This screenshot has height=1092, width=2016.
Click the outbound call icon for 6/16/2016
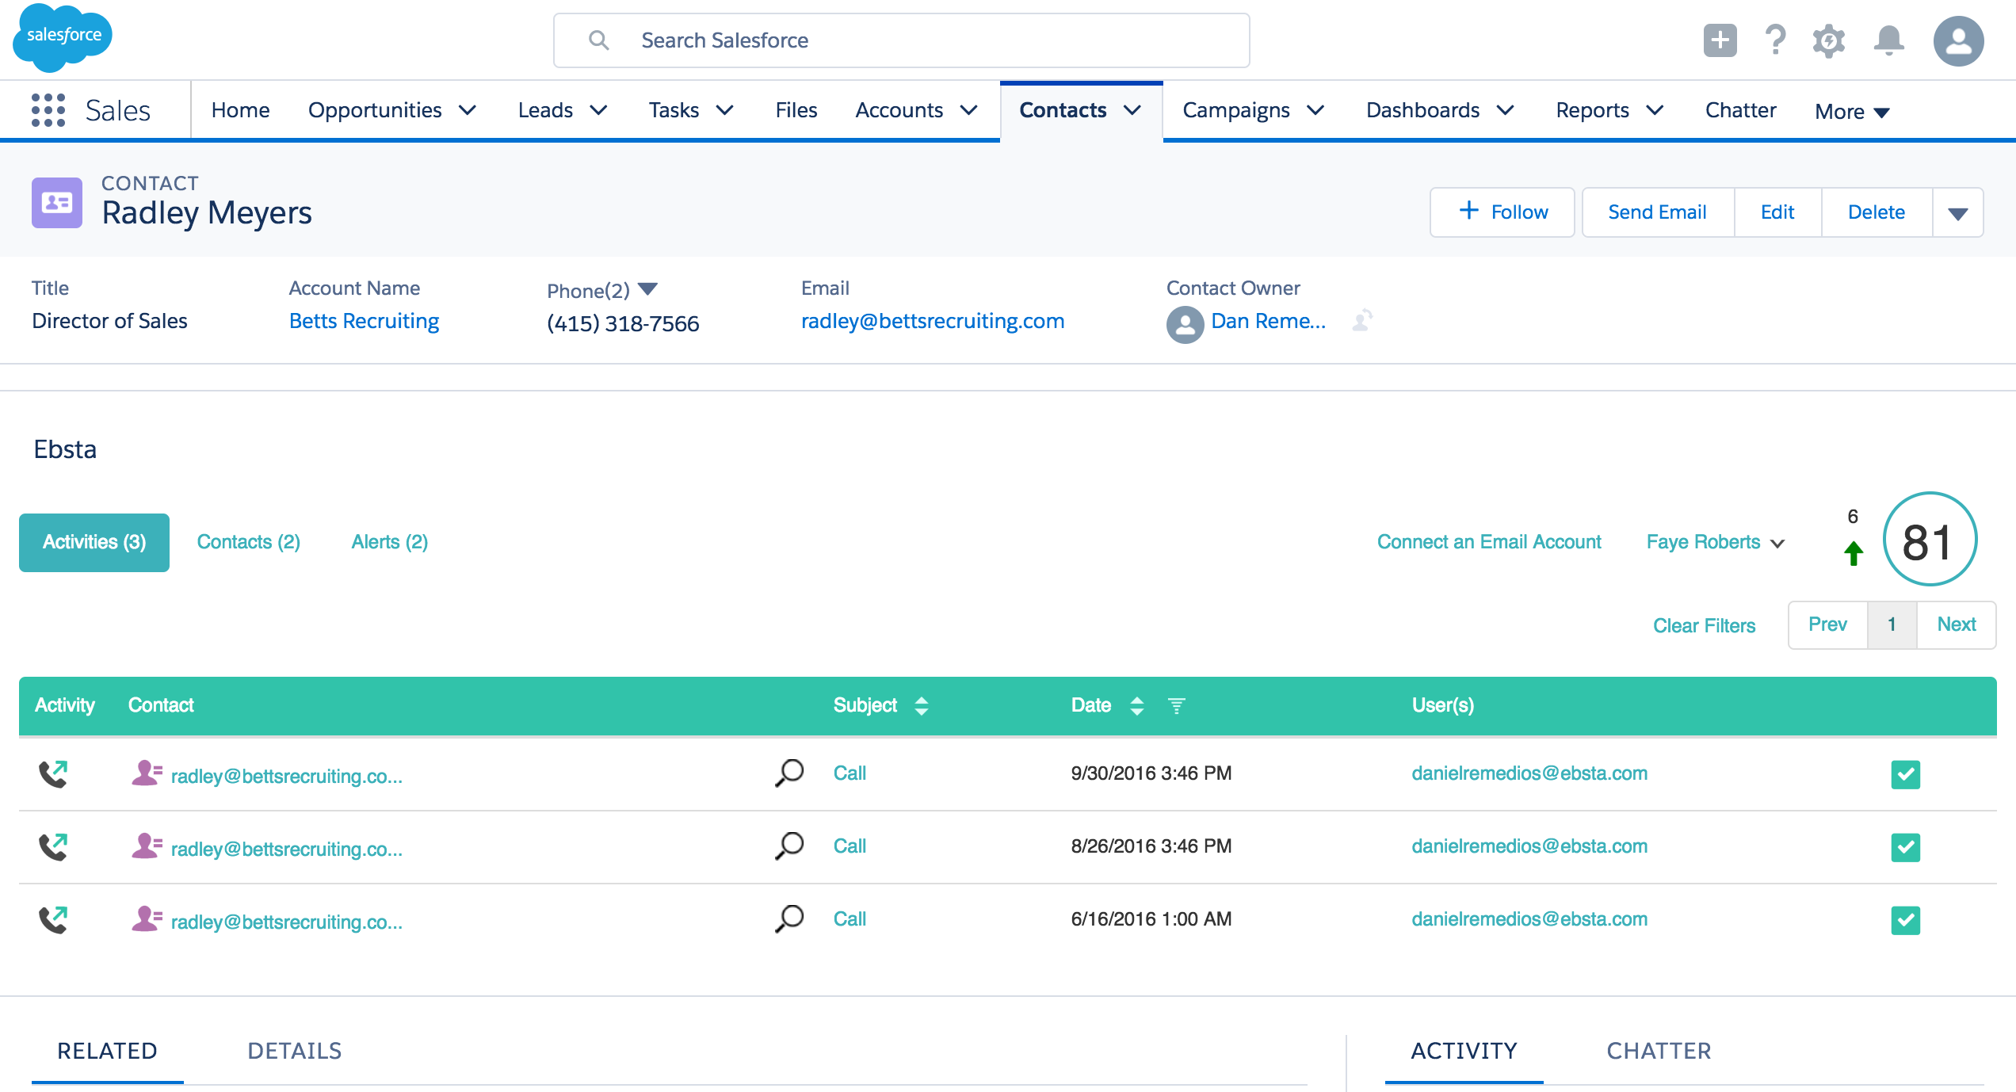tap(53, 920)
